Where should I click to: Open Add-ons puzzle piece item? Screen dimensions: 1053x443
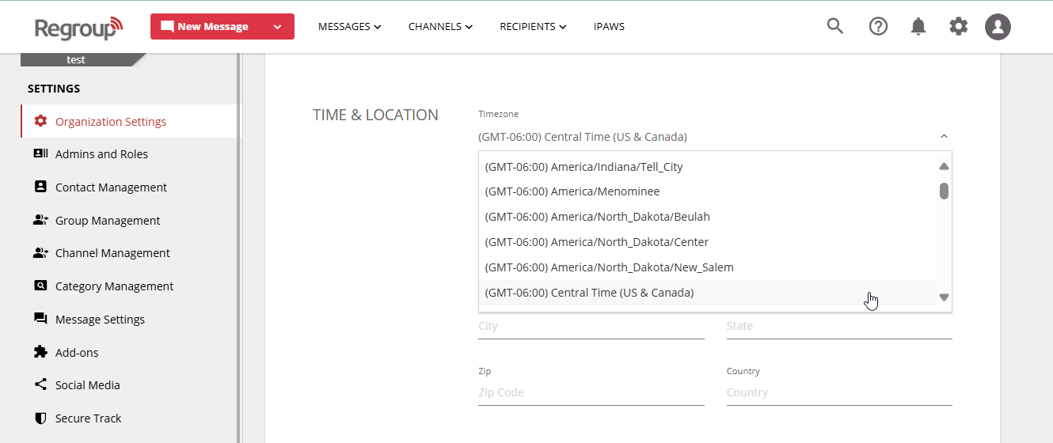[x=77, y=352]
